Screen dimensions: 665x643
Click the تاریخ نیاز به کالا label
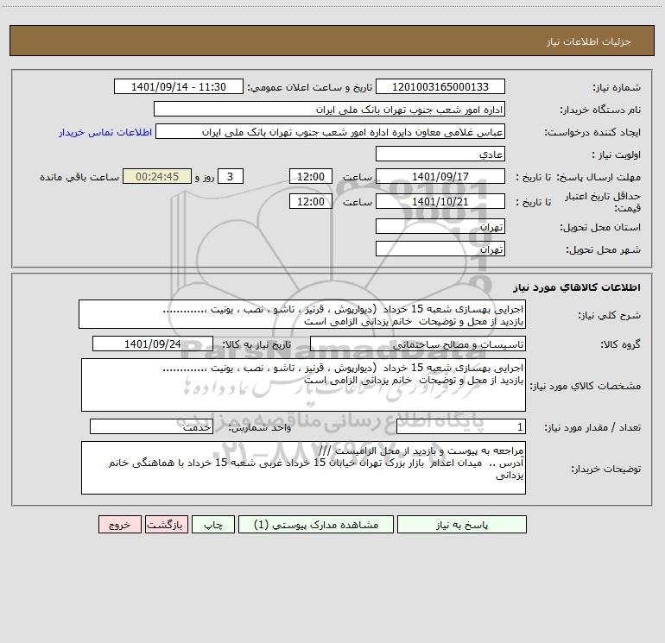256,344
